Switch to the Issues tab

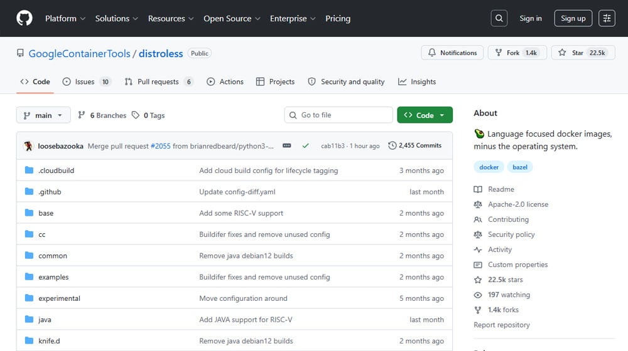pos(84,82)
